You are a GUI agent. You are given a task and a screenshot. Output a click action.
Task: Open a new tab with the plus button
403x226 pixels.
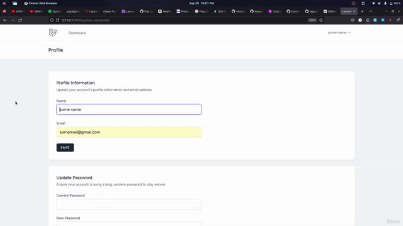pyautogui.click(x=362, y=11)
